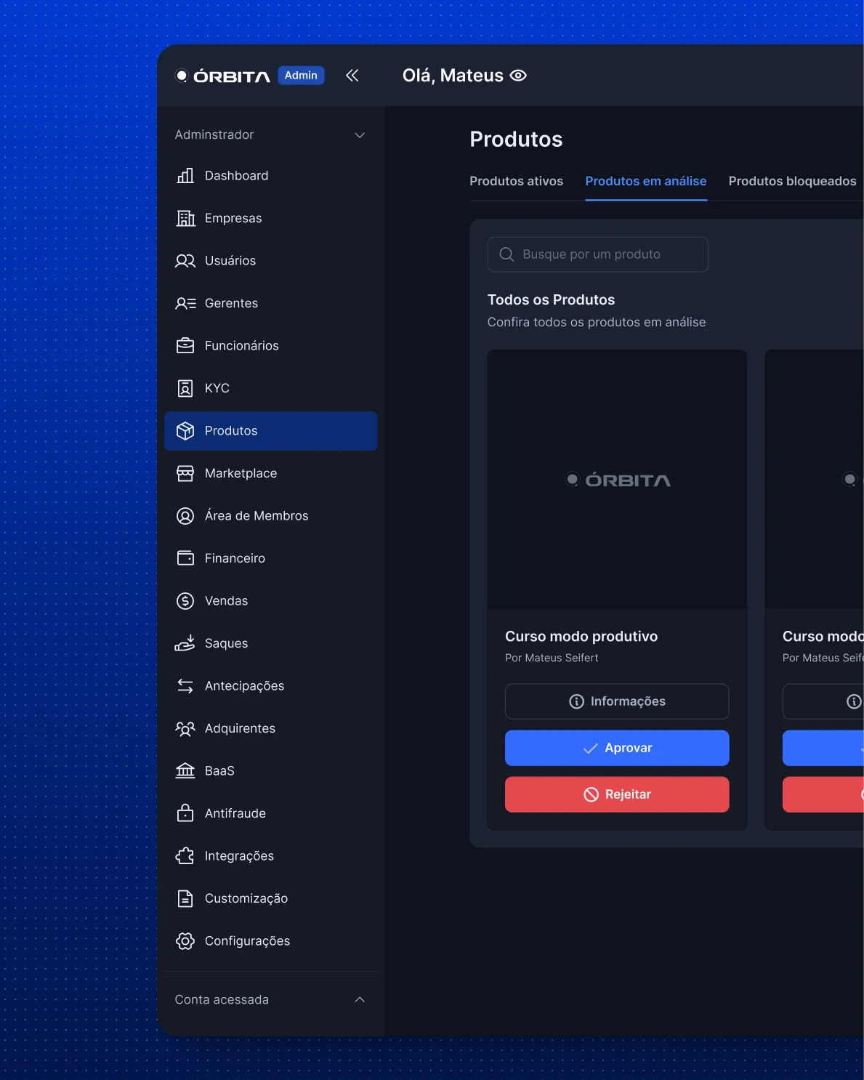The height and width of the screenshot is (1080, 864).
Task: Click the Órbita logo in the header
Action: 222,76
